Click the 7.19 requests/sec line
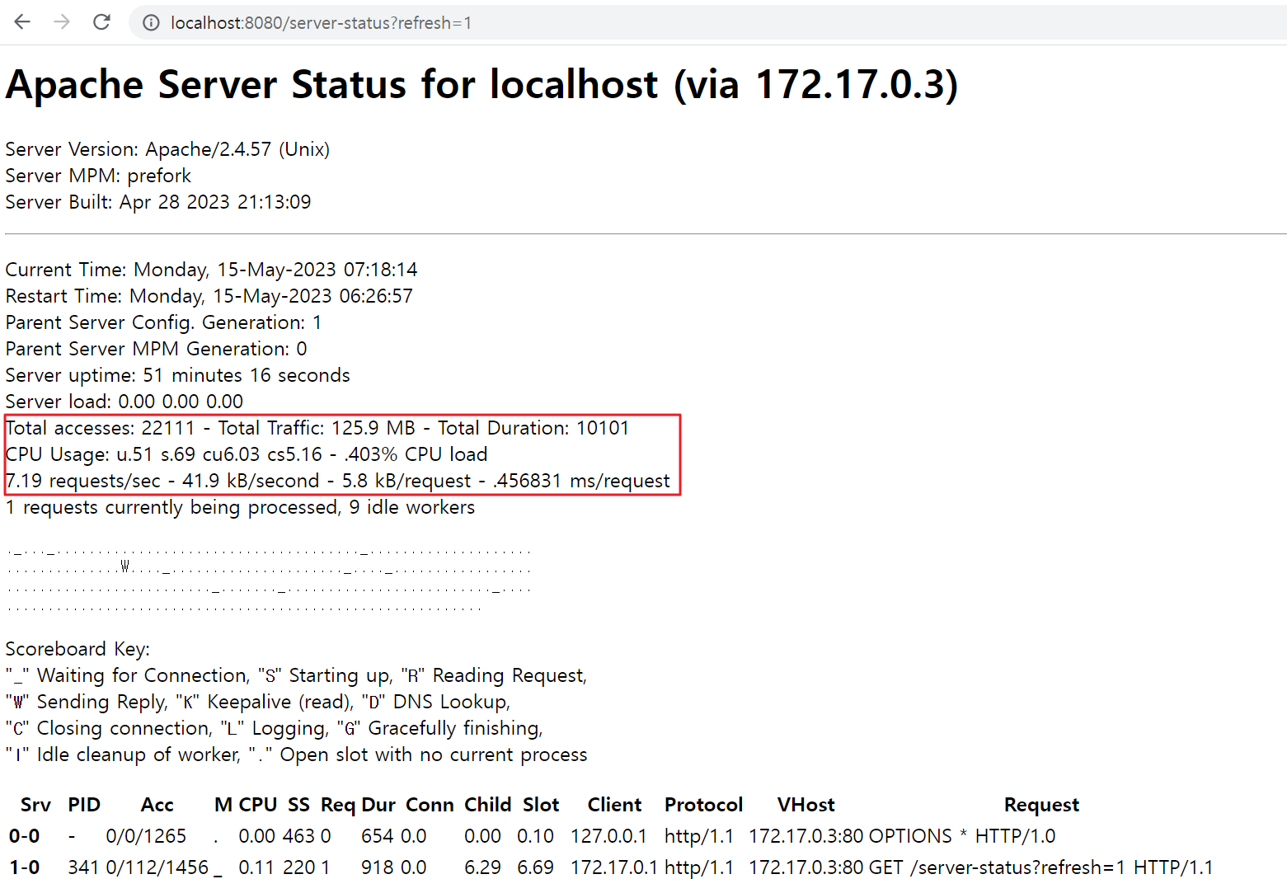This screenshot has width=1287, height=879. tap(338, 481)
